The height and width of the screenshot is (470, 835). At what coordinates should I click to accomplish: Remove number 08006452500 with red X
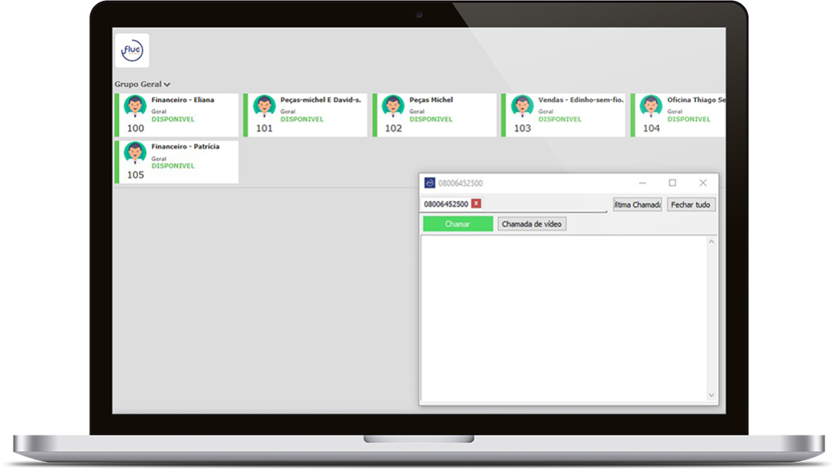[477, 203]
